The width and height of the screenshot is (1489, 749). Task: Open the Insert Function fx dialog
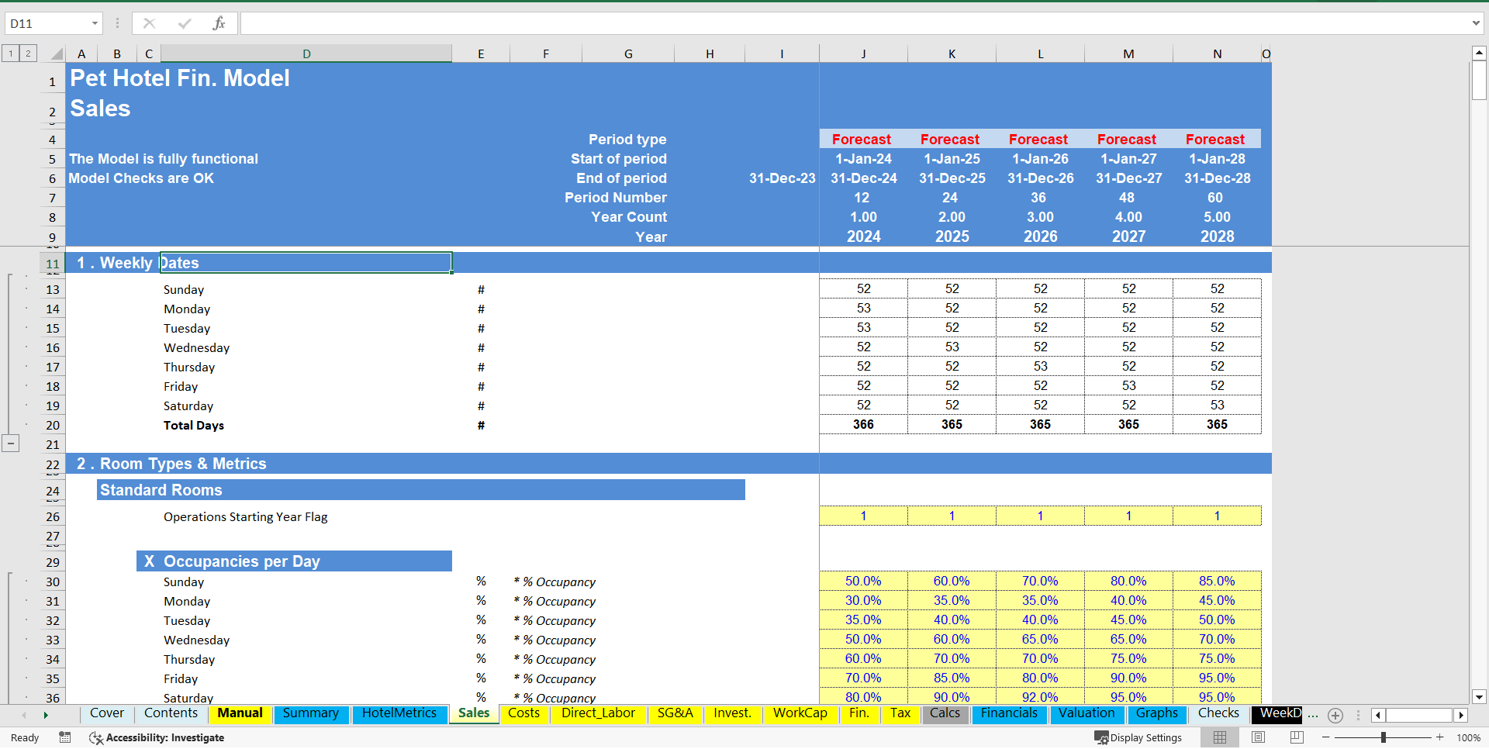click(x=219, y=23)
